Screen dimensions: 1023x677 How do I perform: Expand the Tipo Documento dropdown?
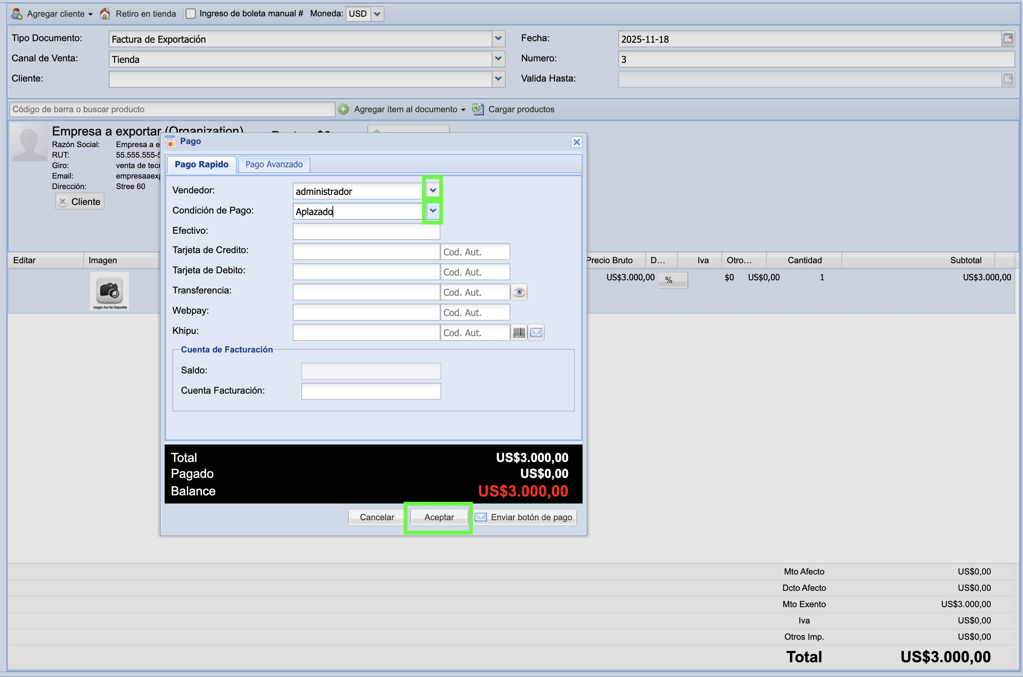click(x=498, y=38)
